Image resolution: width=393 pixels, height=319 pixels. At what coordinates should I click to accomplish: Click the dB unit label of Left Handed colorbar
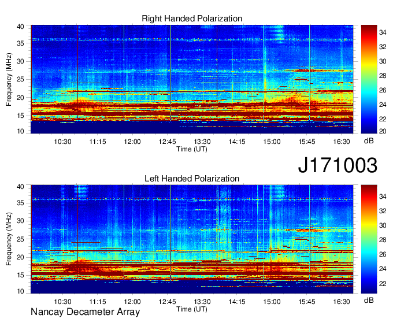click(x=369, y=300)
